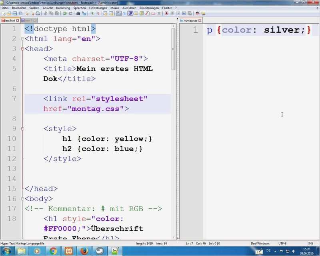The height and width of the screenshot is (256, 320).
Task: Click the Replace toolbar icon
Action: coord(84,14)
